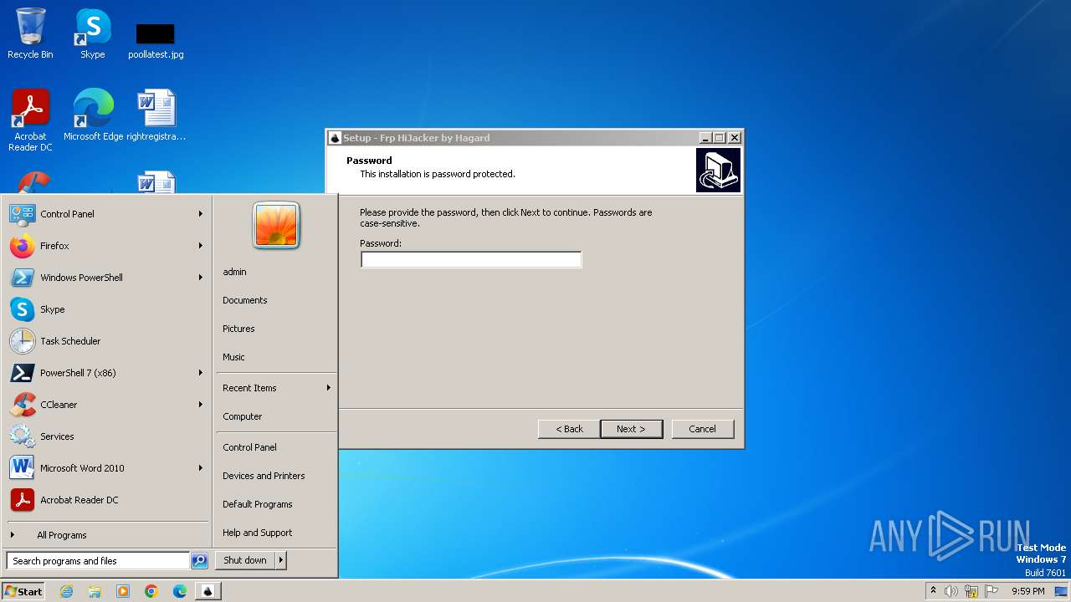1071x602 pixels.
Task: Click the setup wizard title bar icon
Action: tap(335, 138)
